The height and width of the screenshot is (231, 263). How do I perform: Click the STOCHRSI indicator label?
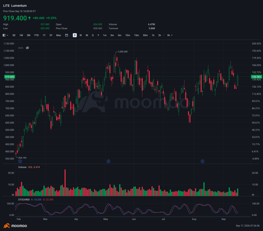[24, 200]
